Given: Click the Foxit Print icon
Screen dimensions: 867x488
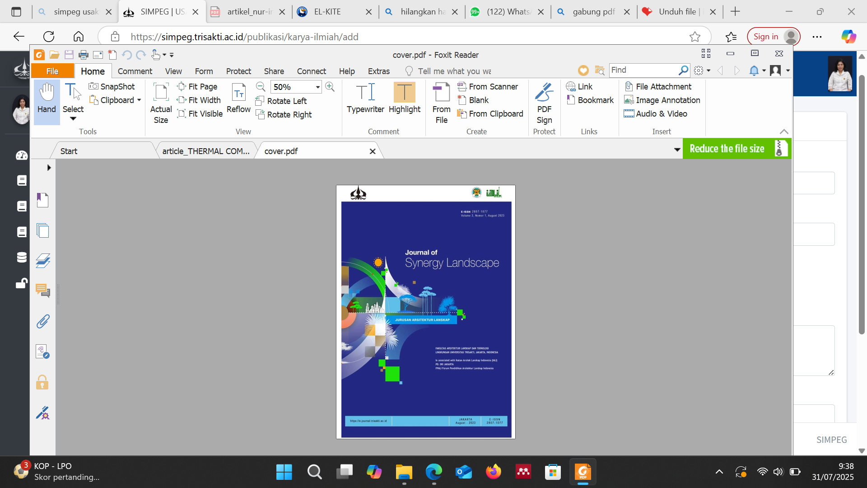Looking at the screenshot, I should [x=84, y=55].
